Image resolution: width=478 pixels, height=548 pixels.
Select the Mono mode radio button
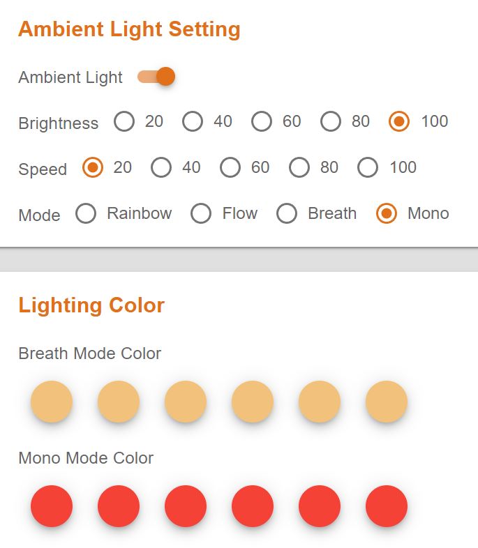[387, 214]
